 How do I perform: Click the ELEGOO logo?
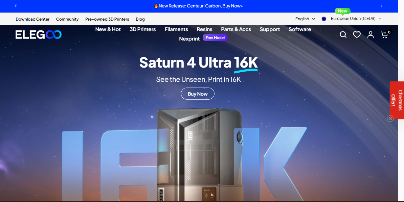[x=38, y=34]
